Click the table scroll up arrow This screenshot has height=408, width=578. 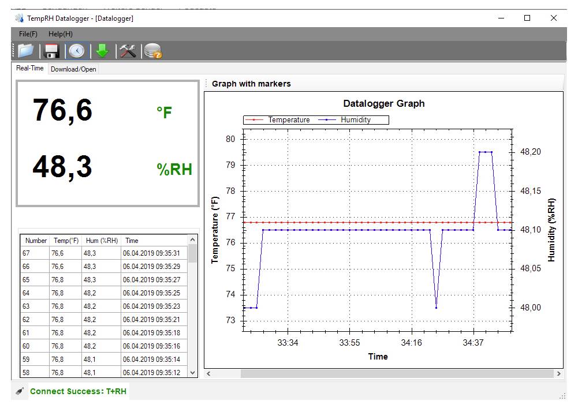[x=192, y=240]
